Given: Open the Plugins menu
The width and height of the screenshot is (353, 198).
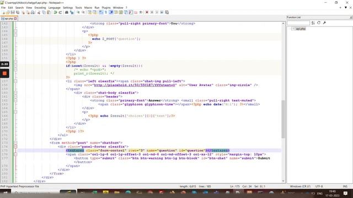Looking at the screenshot, I should (106, 8).
